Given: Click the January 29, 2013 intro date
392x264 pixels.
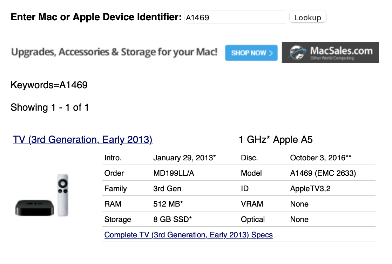Looking at the screenshot, I should point(184,158).
